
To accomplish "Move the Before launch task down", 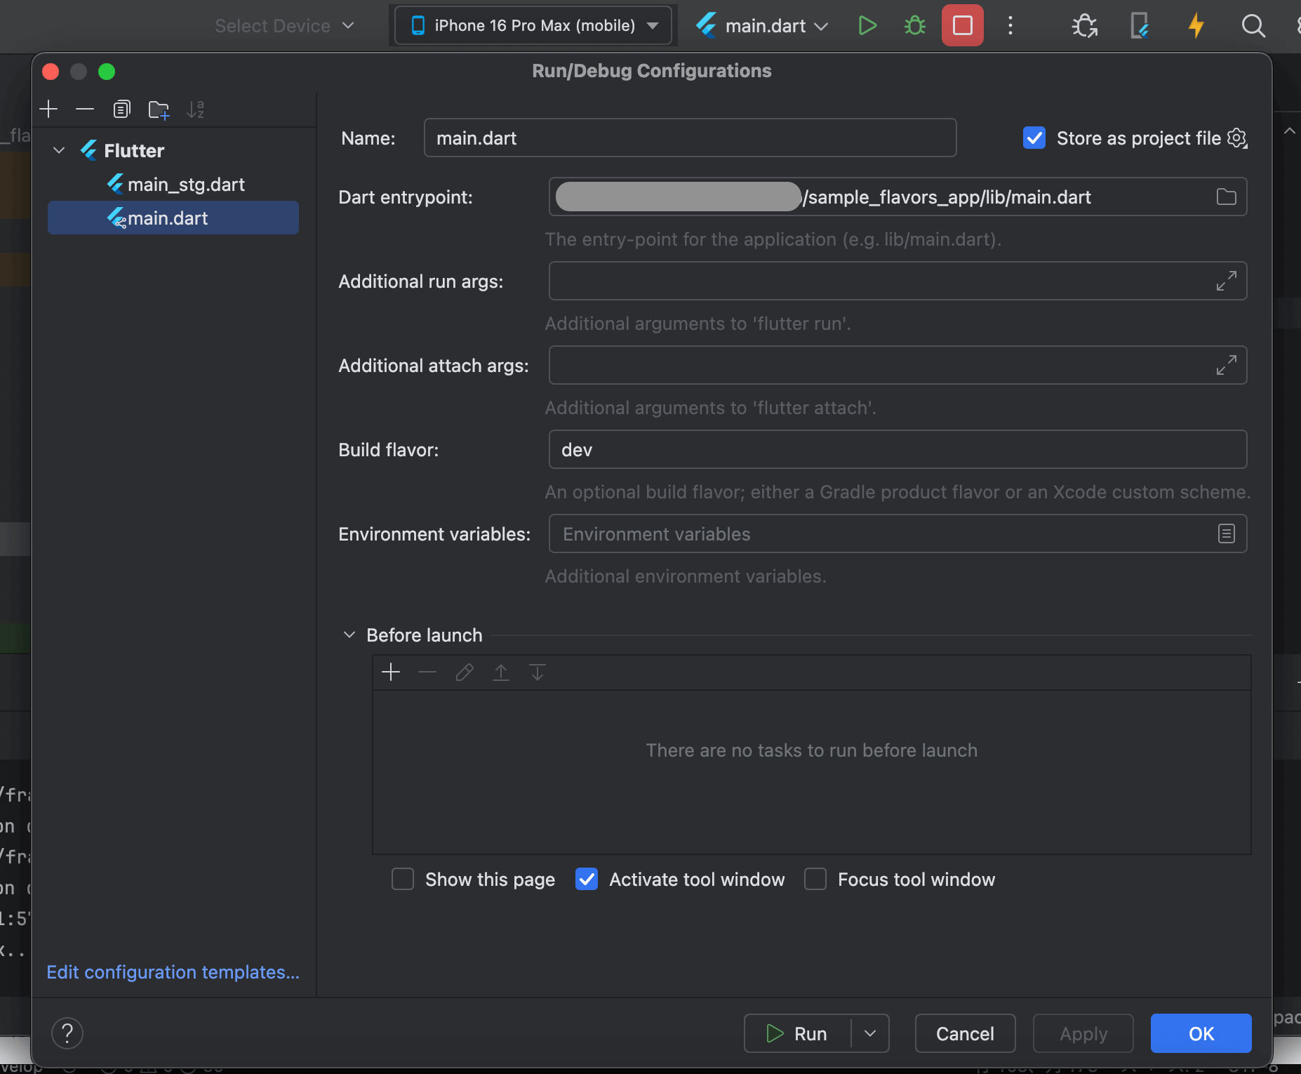I will [538, 672].
